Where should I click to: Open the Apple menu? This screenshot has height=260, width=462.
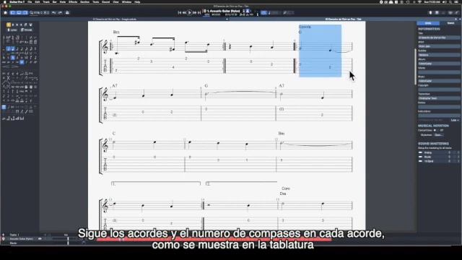[5, 1]
